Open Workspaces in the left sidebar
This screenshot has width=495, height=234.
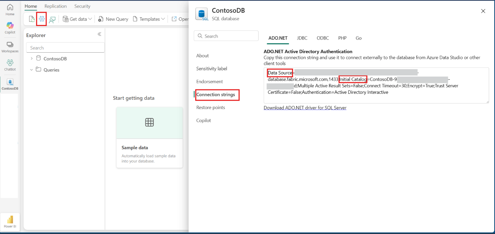click(10, 47)
